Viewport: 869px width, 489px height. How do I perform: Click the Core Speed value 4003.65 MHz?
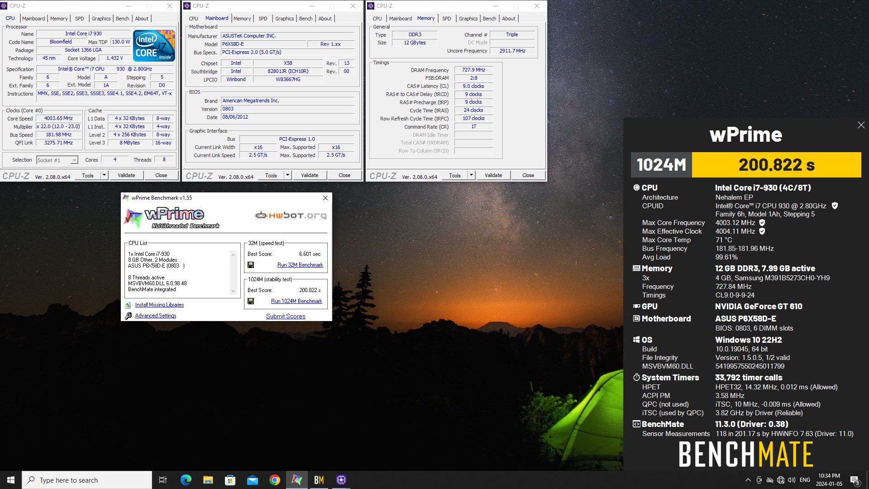[58, 118]
